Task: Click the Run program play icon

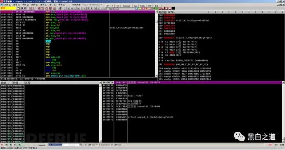Action: [x=30, y=8]
